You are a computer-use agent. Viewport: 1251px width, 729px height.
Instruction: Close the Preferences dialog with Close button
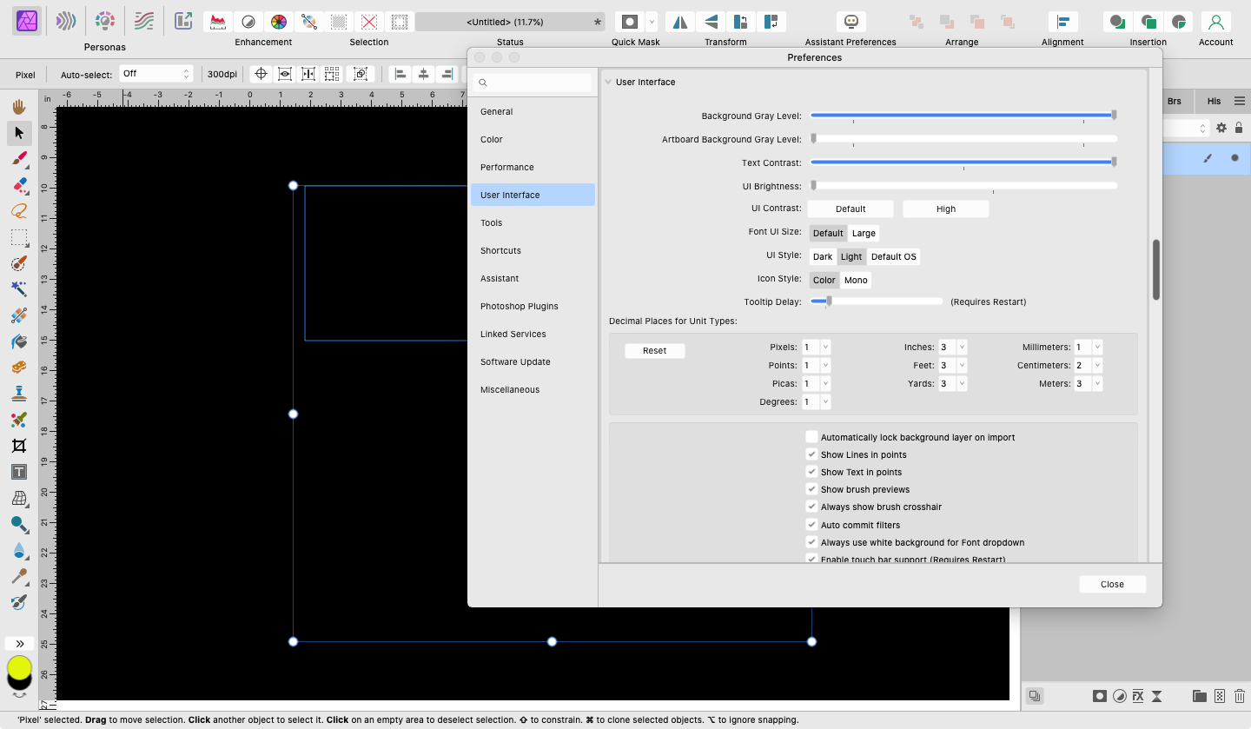(1112, 584)
